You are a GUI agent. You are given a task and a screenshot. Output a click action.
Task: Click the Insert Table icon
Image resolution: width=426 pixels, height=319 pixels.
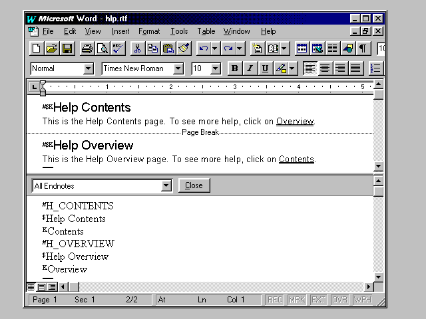(x=302, y=49)
